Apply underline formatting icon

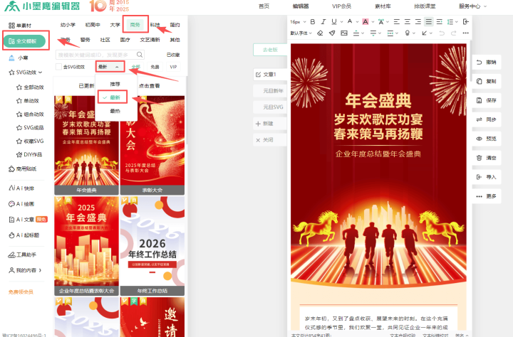tap(333, 22)
